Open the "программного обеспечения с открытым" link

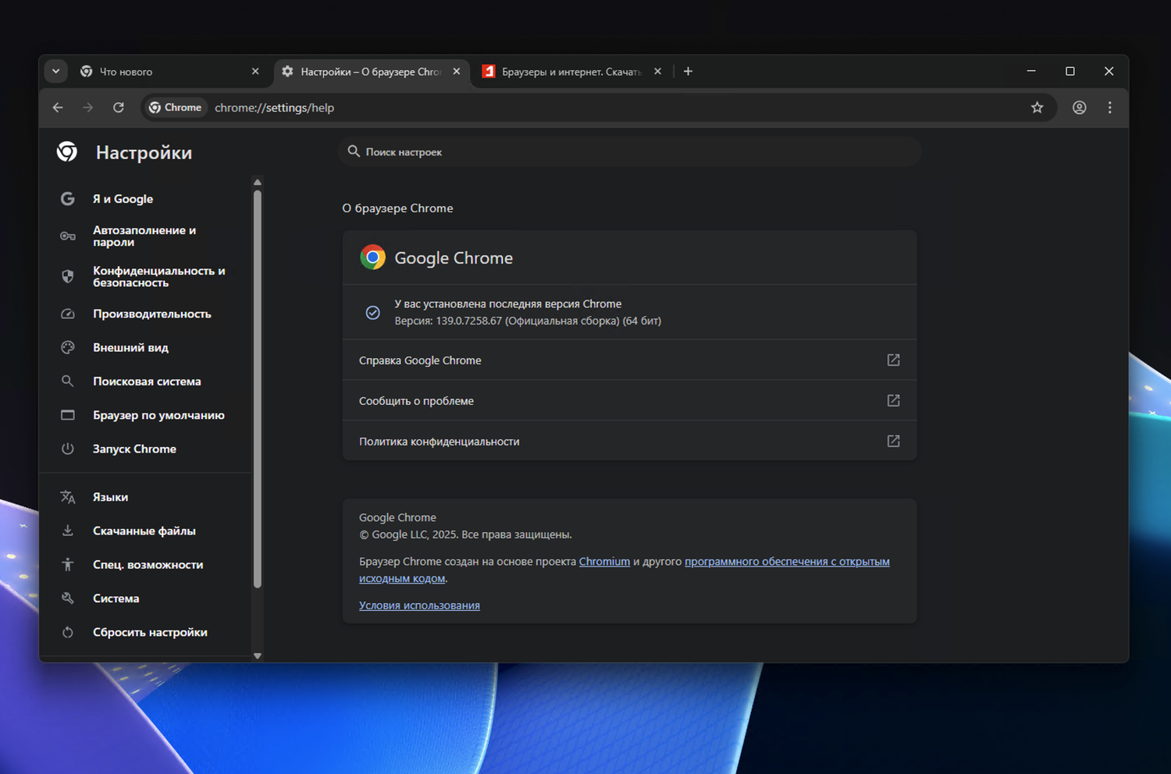point(787,561)
